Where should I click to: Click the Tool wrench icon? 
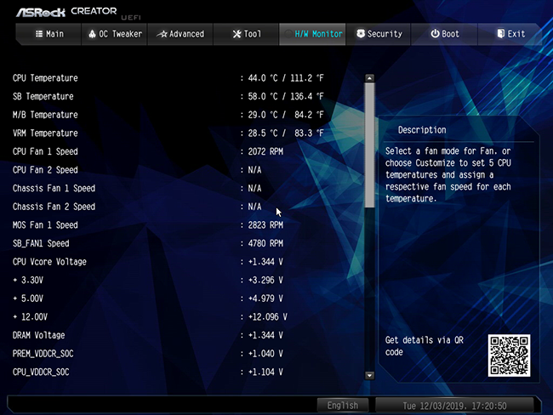[237, 34]
